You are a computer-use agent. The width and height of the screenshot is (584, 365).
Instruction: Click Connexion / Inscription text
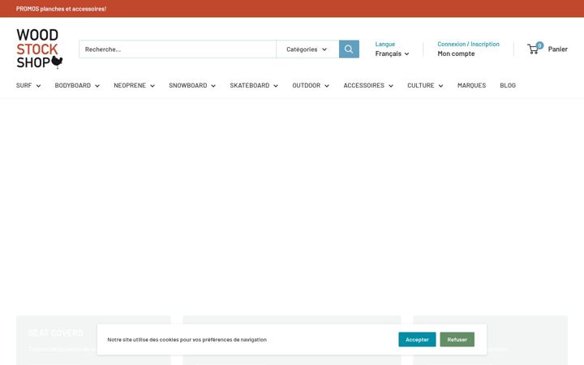(468, 44)
